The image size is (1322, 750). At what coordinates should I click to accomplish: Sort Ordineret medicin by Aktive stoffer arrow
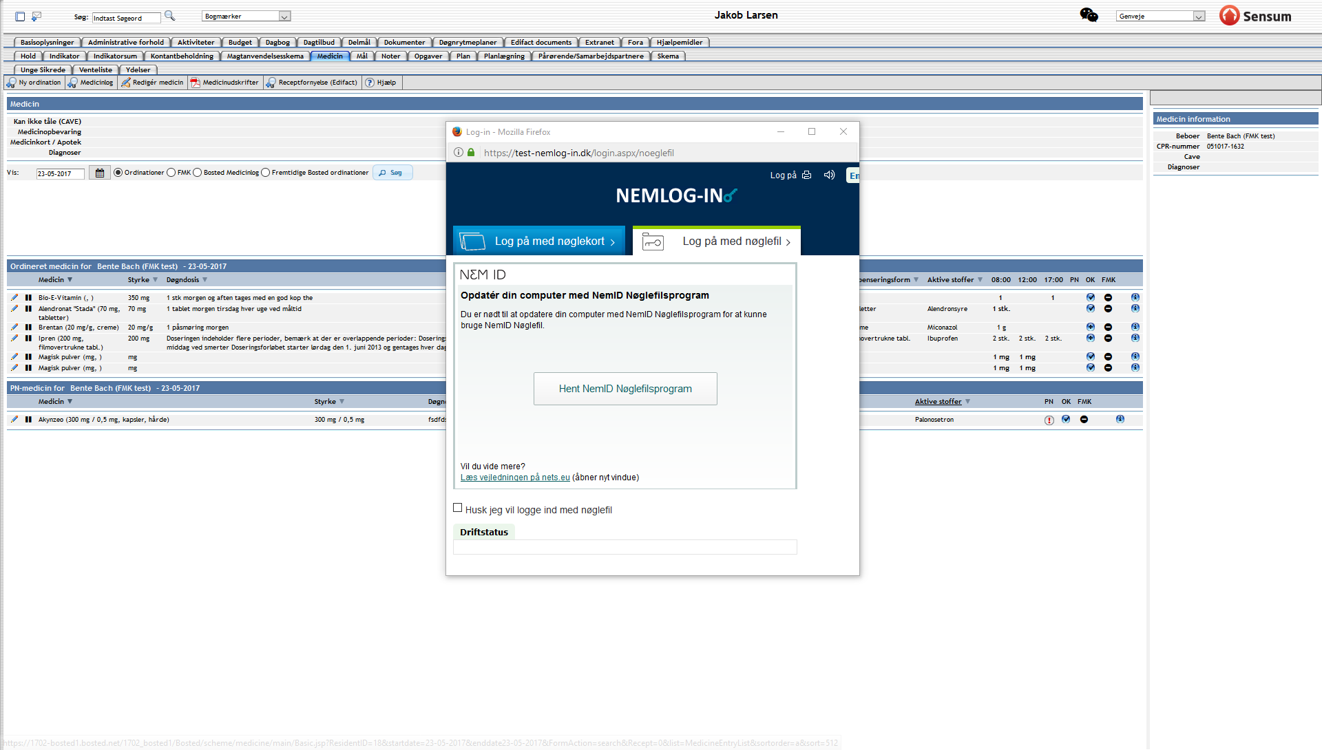point(980,280)
